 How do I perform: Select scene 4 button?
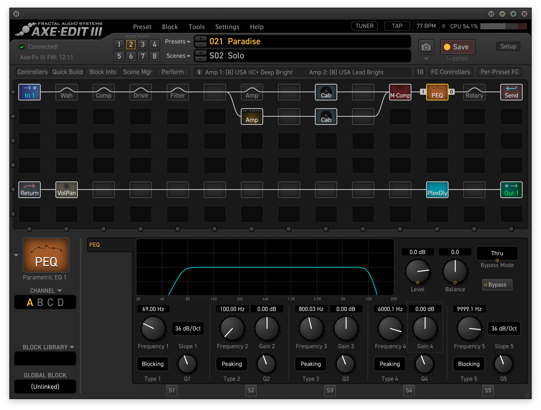(154, 44)
